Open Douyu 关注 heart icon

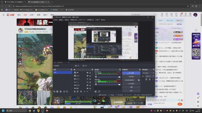(x=167, y=15)
